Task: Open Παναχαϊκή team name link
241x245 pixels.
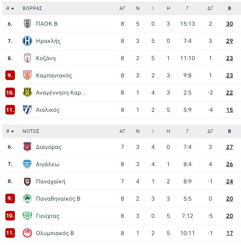Action: click(50, 181)
